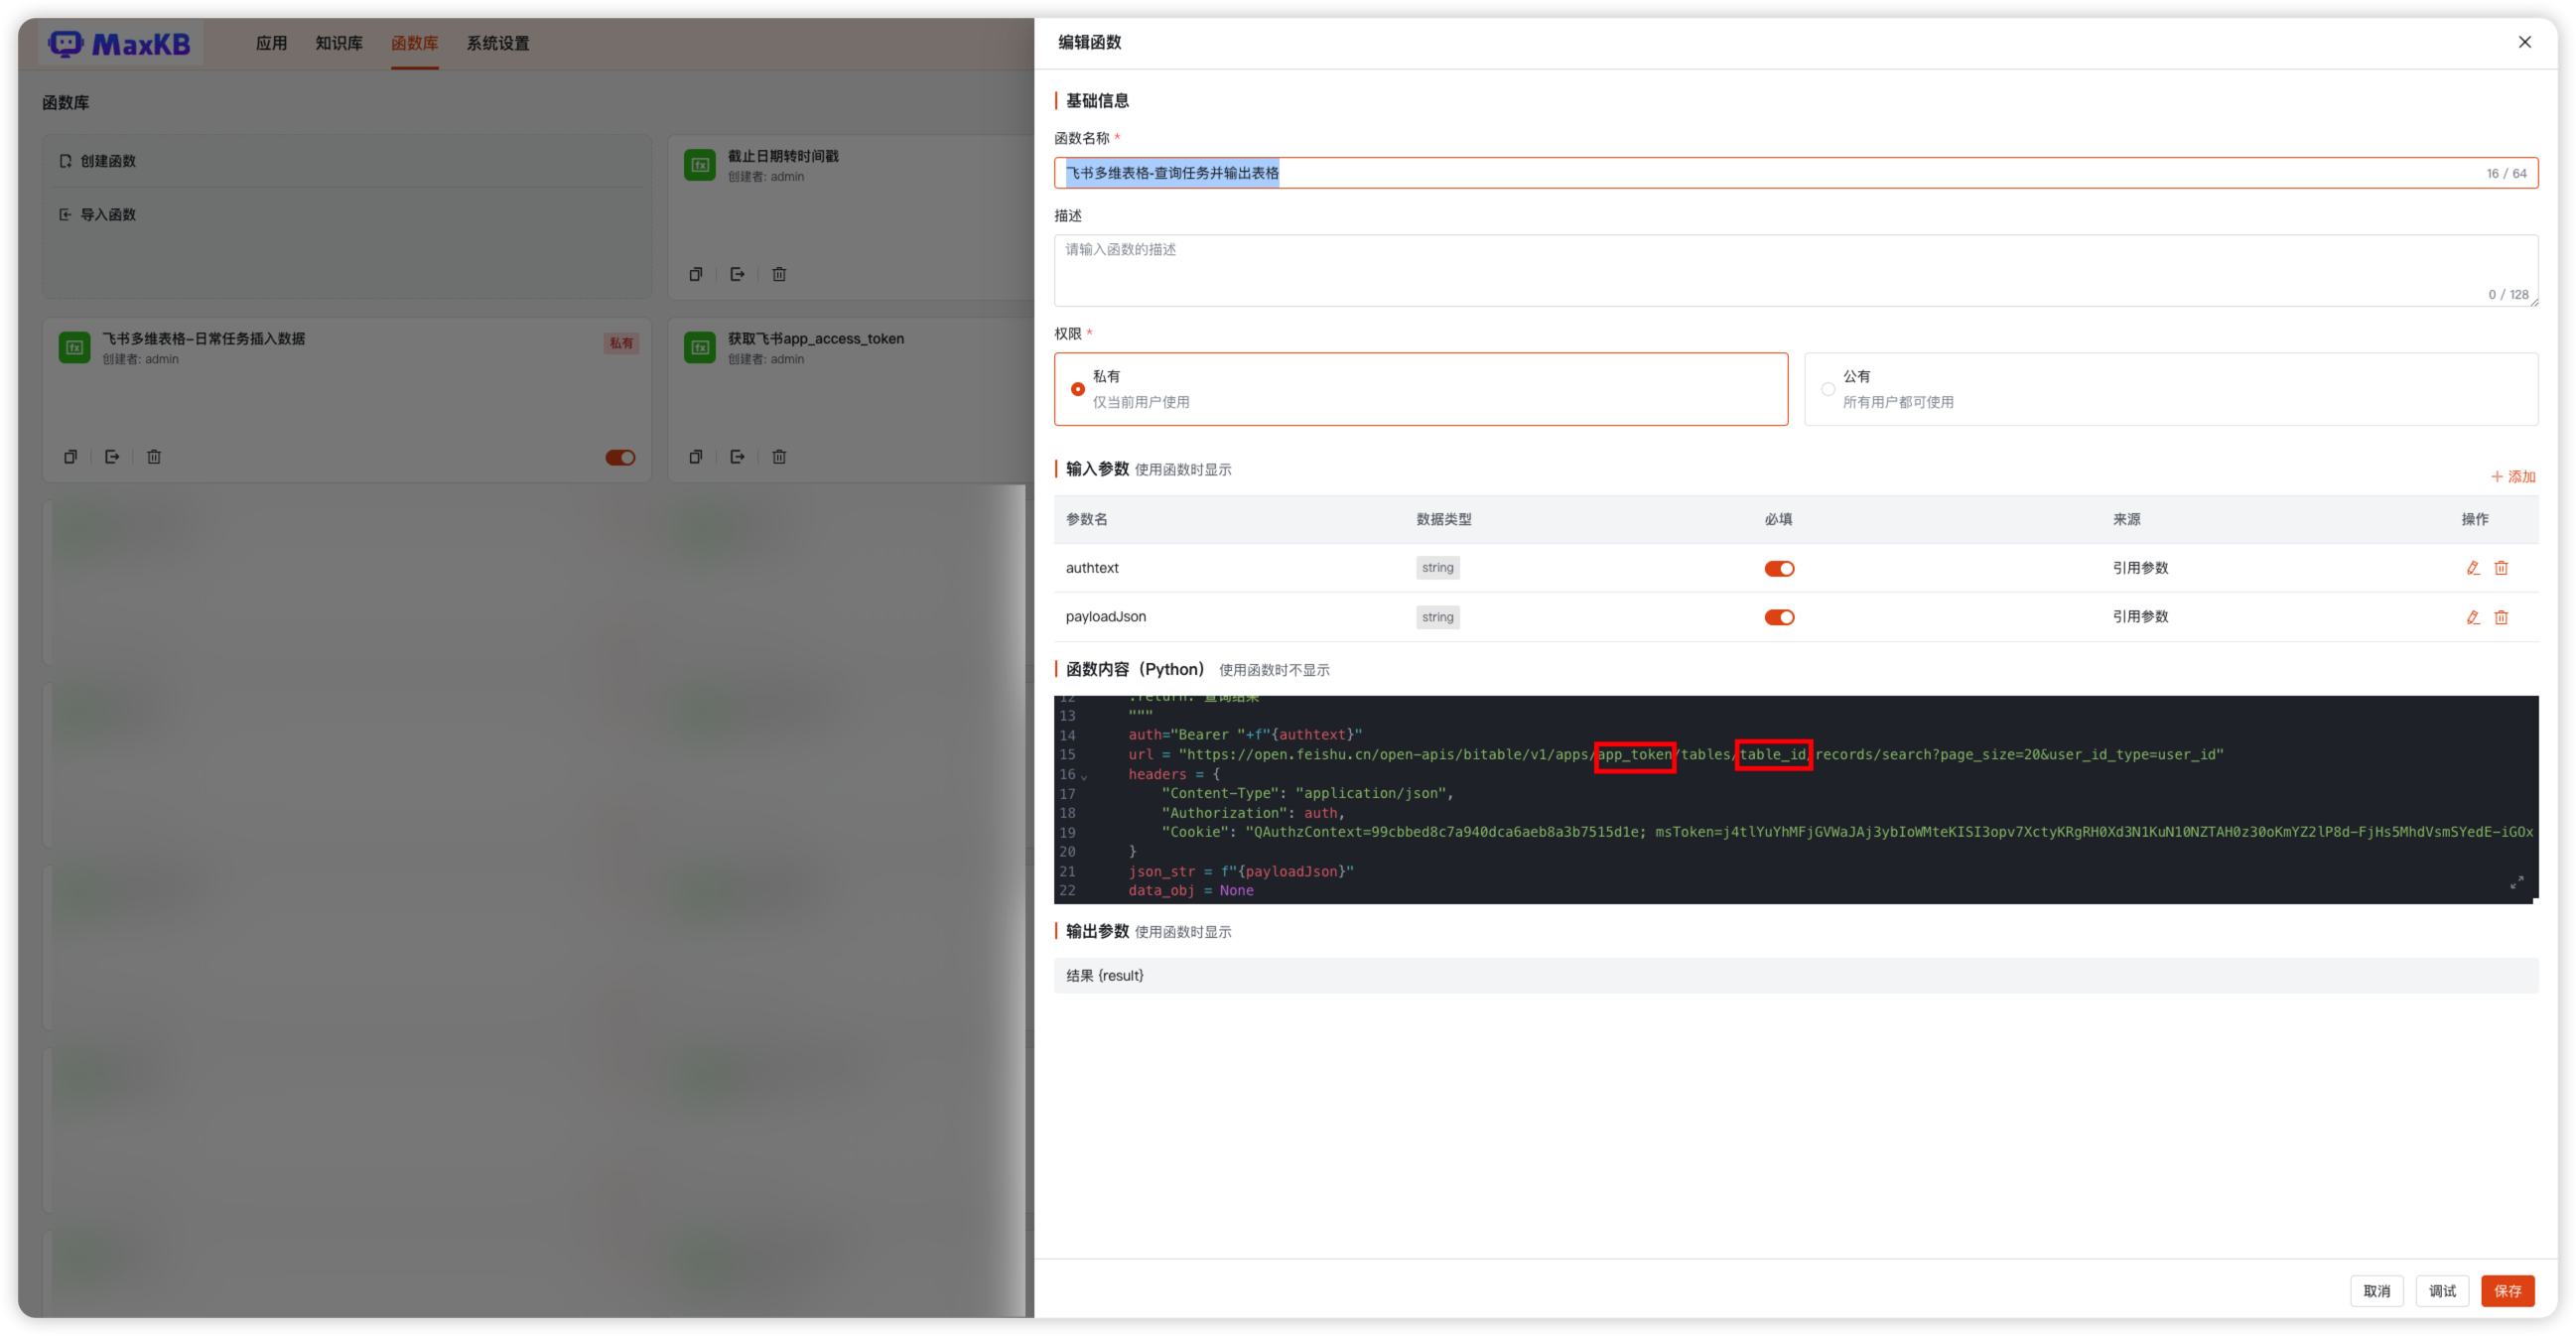This screenshot has height=1336, width=2576.
Task: Delete the authtext parameter trash icon
Action: coord(2501,568)
